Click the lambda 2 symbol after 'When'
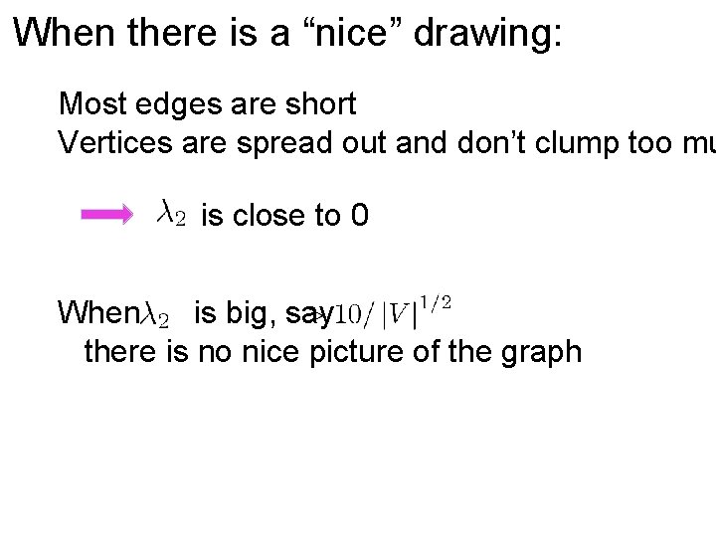 click(x=154, y=315)
